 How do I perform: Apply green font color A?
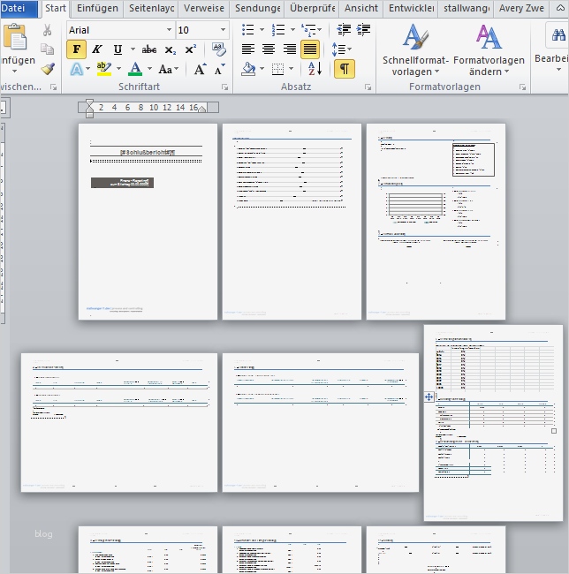[x=135, y=69]
